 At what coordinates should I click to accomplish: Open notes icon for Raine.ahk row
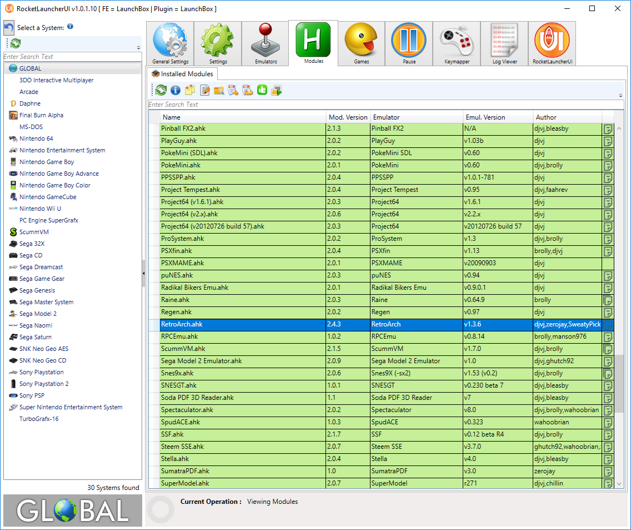tap(608, 300)
